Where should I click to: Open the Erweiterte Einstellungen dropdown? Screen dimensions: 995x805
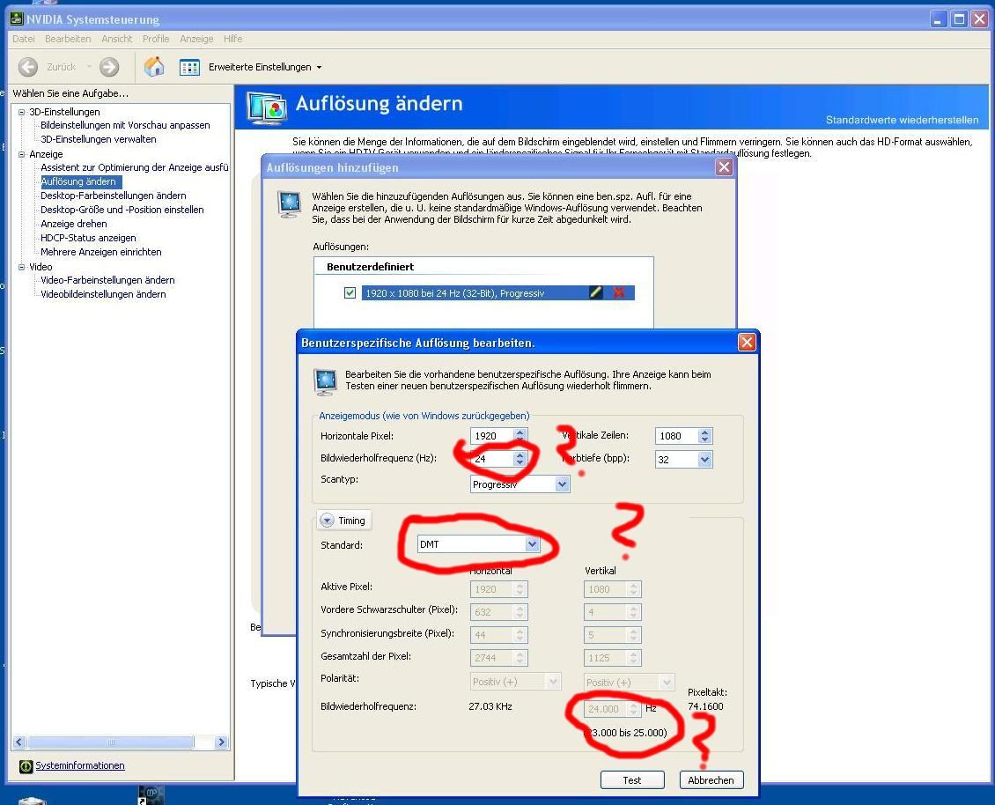click(x=265, y=67)
